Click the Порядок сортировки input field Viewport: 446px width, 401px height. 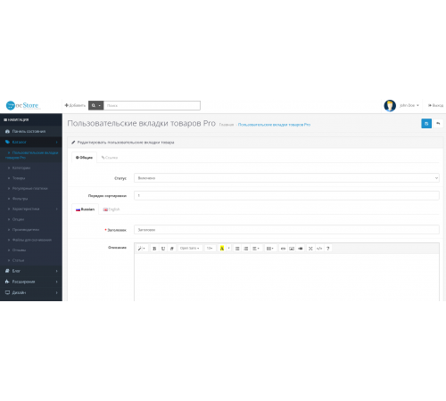286,195
